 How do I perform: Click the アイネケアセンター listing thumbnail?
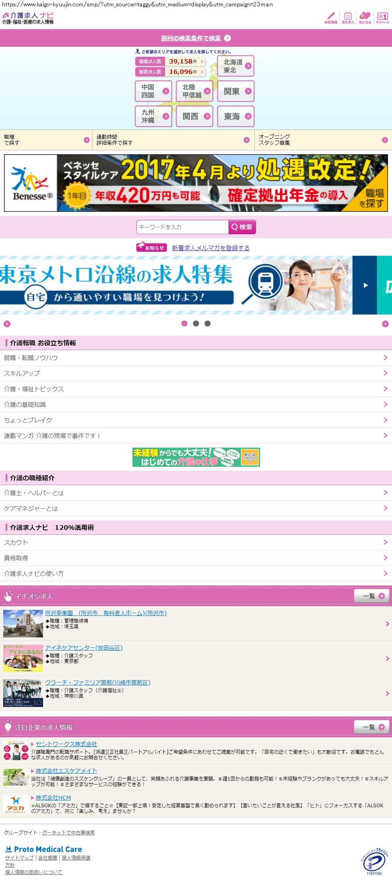pos(23,658)
